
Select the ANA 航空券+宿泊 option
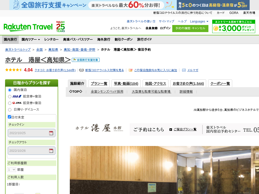pos(10,96)
